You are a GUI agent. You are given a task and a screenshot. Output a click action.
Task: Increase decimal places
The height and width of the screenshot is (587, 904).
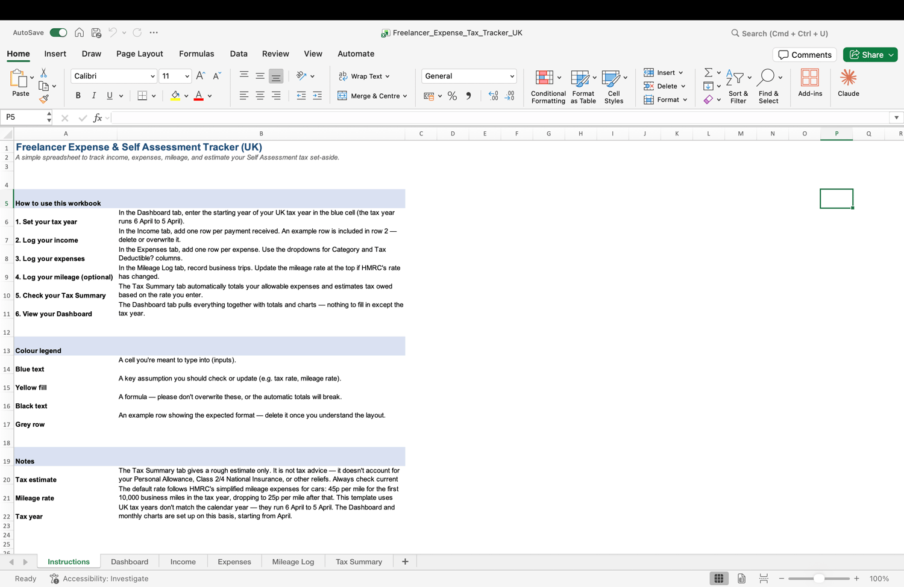[493, 96]
